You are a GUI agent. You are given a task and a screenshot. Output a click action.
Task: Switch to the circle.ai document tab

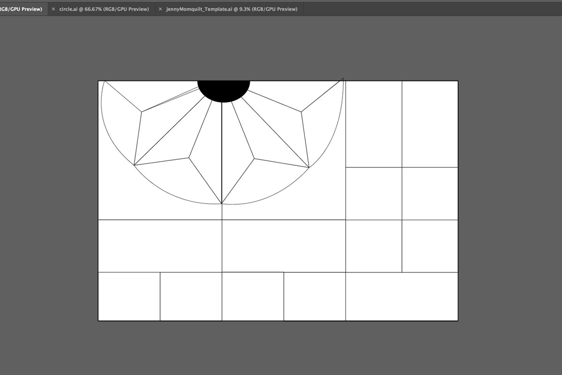click(104, 9)
